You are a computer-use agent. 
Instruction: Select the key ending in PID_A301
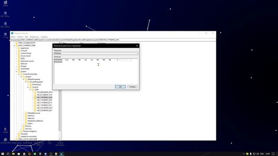click(x=44, y=100)
